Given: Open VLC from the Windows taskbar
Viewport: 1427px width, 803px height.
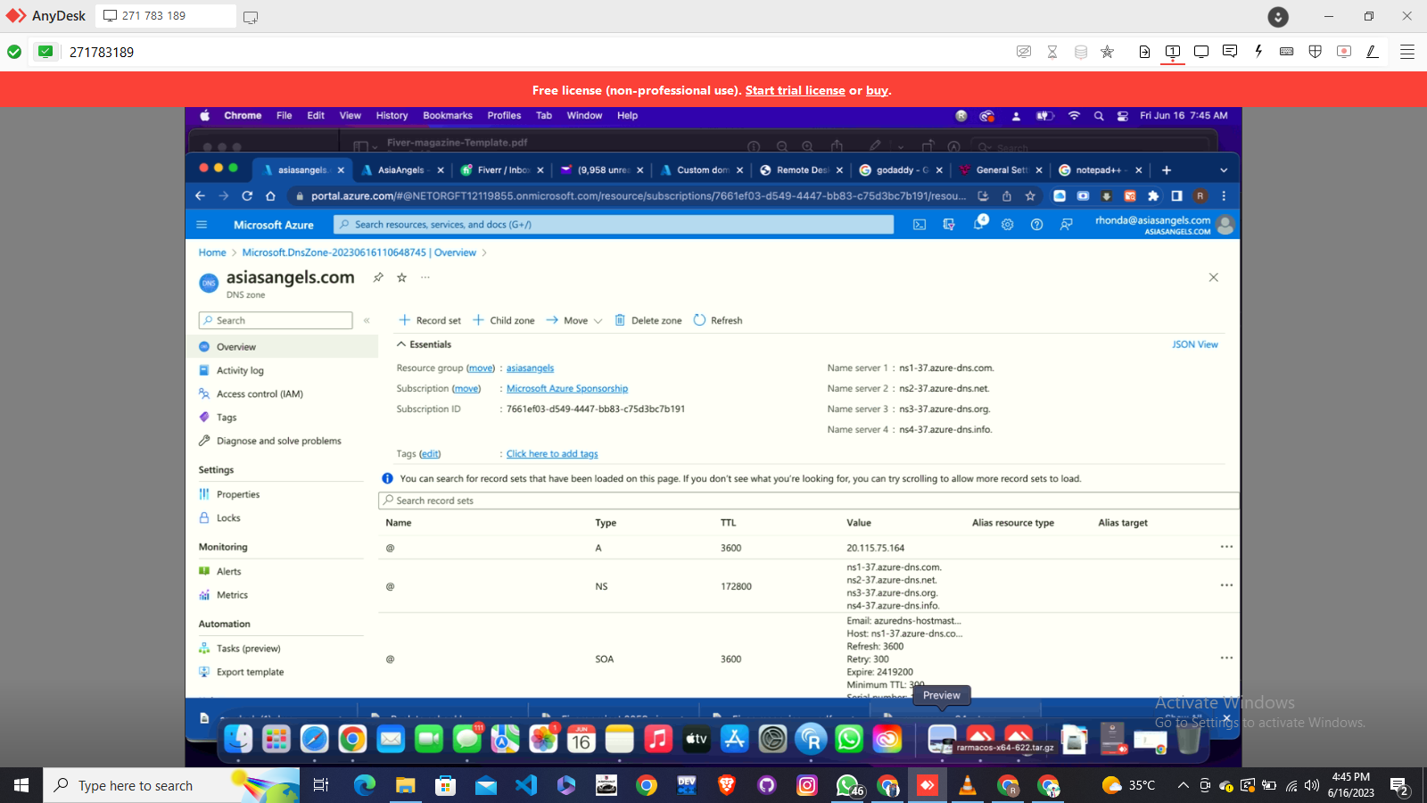Looking at the screenshot, I should pyautogui.click(x=968, y=785).
